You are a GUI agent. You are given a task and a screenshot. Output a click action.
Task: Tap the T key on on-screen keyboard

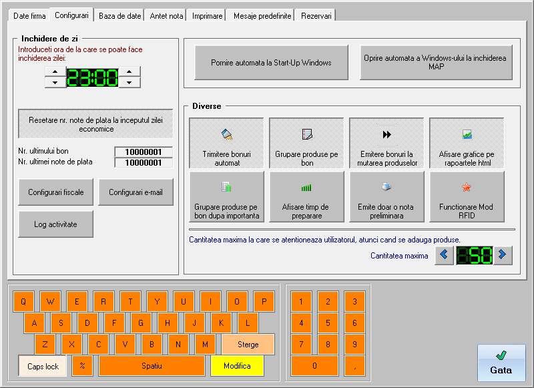pyautogui.click(x=130, y=301)
